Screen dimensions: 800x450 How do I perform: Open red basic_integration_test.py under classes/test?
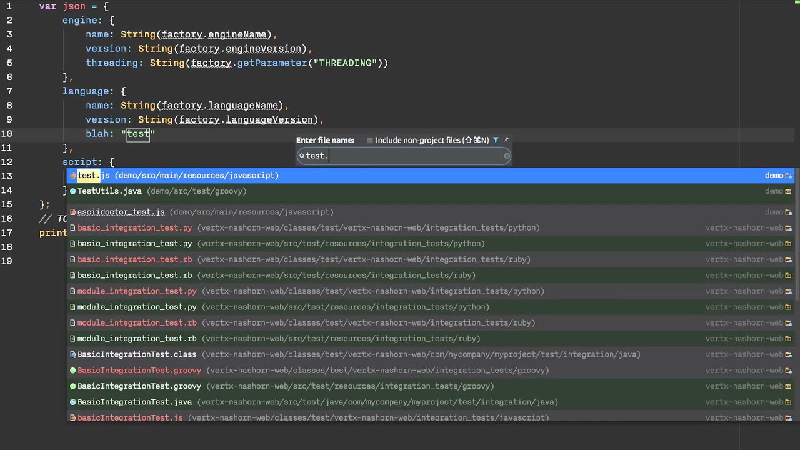(x=431, y=228)
